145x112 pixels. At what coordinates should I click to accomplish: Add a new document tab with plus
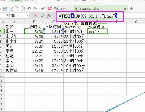click(131, 9)
